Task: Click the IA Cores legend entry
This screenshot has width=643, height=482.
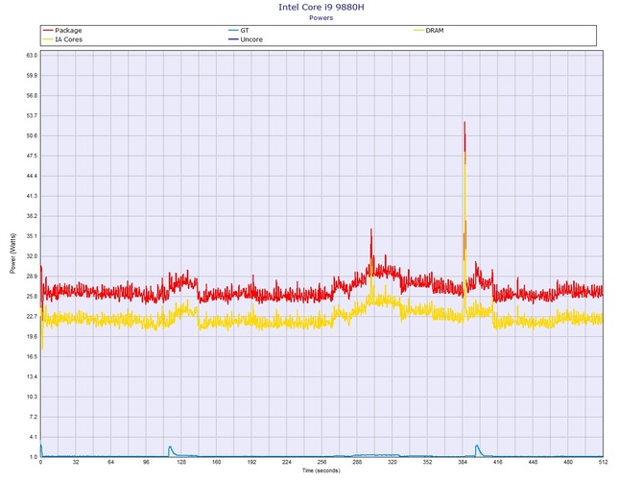Action: (x=62, y=39)
